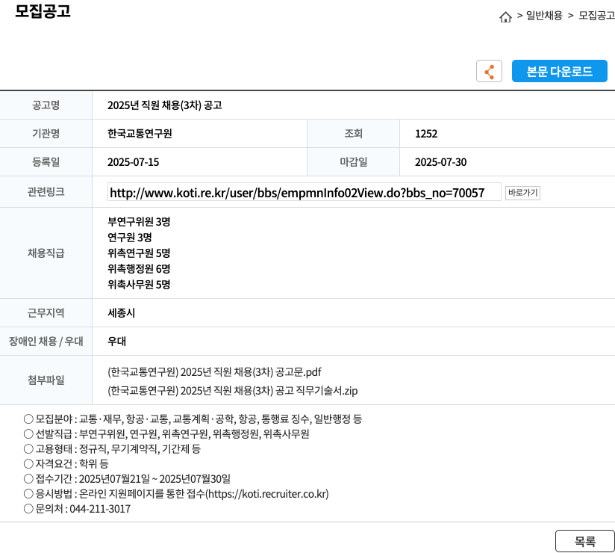Viewport: 615px width, 553px height.
Task: Click view count value 1252
Action: [x=426, y=134]
